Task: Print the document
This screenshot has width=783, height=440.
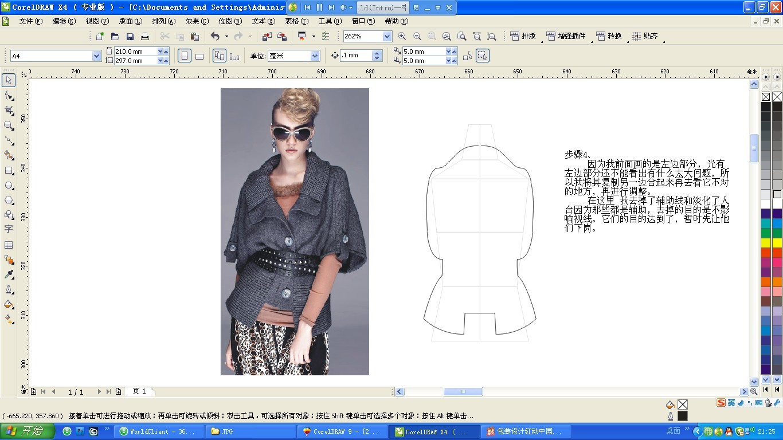Action: 145,36
